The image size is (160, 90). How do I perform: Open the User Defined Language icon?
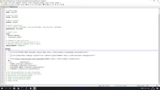coord(45,4)
